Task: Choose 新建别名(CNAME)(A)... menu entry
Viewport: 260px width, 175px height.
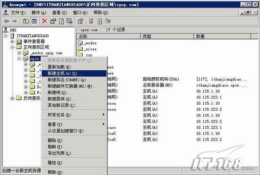Action: pyautogui.click(x=74, y=80)
